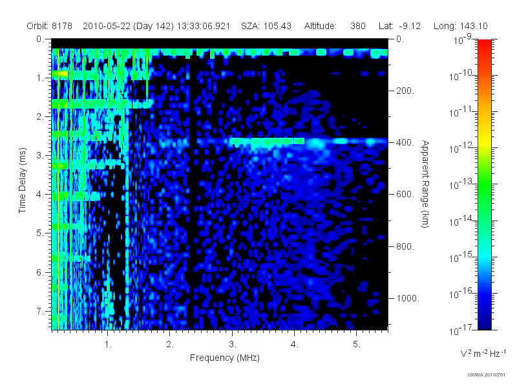Click the Orbit: 8178 header label

click(x=50, y=26)
